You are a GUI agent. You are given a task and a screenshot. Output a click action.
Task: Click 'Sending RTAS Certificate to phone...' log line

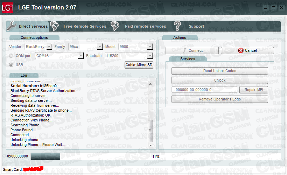pos(41,110)
